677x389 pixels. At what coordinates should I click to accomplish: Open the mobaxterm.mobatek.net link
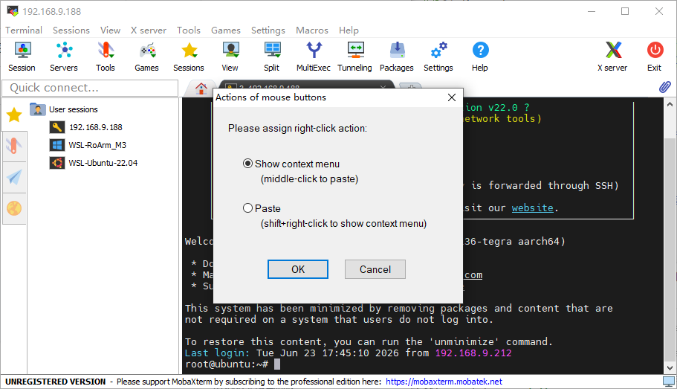tap(444, 382)
